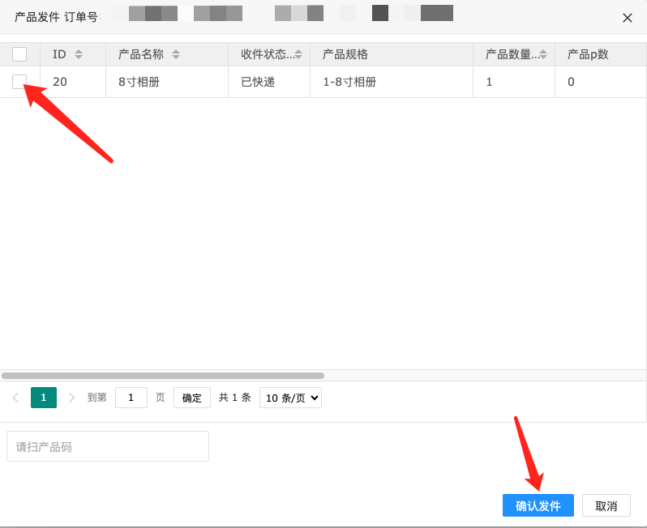Check the box for row ID 20
The height and width of the screenshot is (528, 647).
[x=19, y=82]
